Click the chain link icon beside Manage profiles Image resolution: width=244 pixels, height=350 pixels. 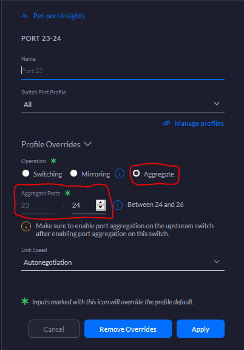(x=166, y=123)
